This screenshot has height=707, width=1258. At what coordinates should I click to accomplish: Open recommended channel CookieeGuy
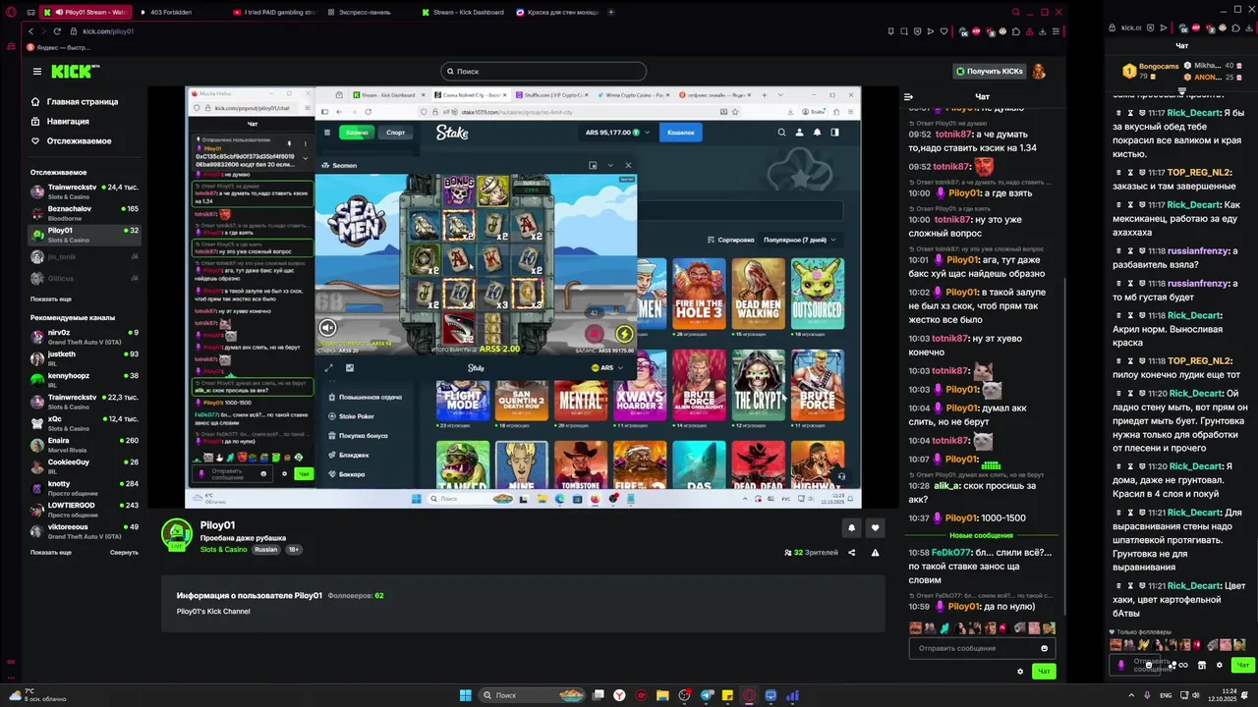pos(85,465)
